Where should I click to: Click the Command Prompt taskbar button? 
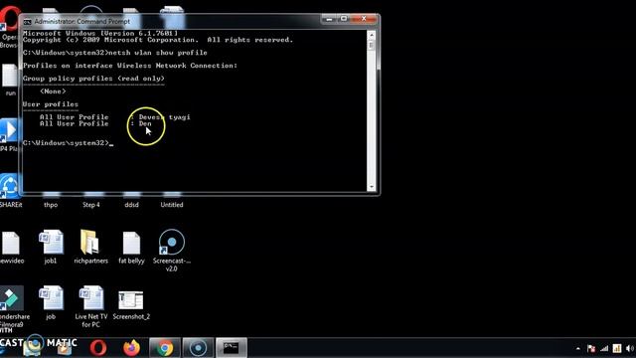(x=232, y=348)
